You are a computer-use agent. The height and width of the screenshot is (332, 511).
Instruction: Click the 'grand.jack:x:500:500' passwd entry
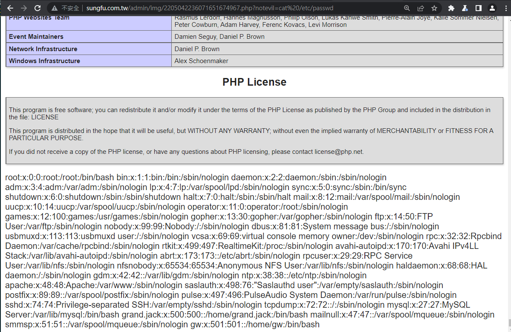(215, 315)
